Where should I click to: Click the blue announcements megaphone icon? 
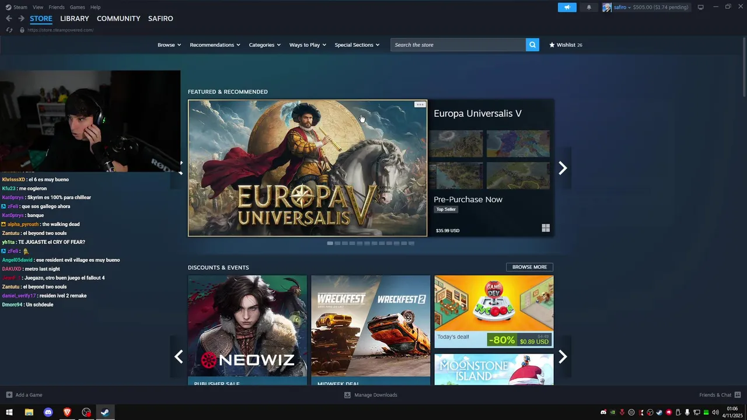pos(567,7)
